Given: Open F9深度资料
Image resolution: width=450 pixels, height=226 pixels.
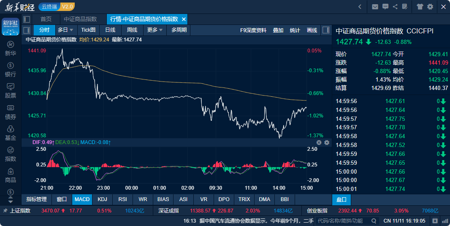Looking at the screenshot, I should click(253, 30).
